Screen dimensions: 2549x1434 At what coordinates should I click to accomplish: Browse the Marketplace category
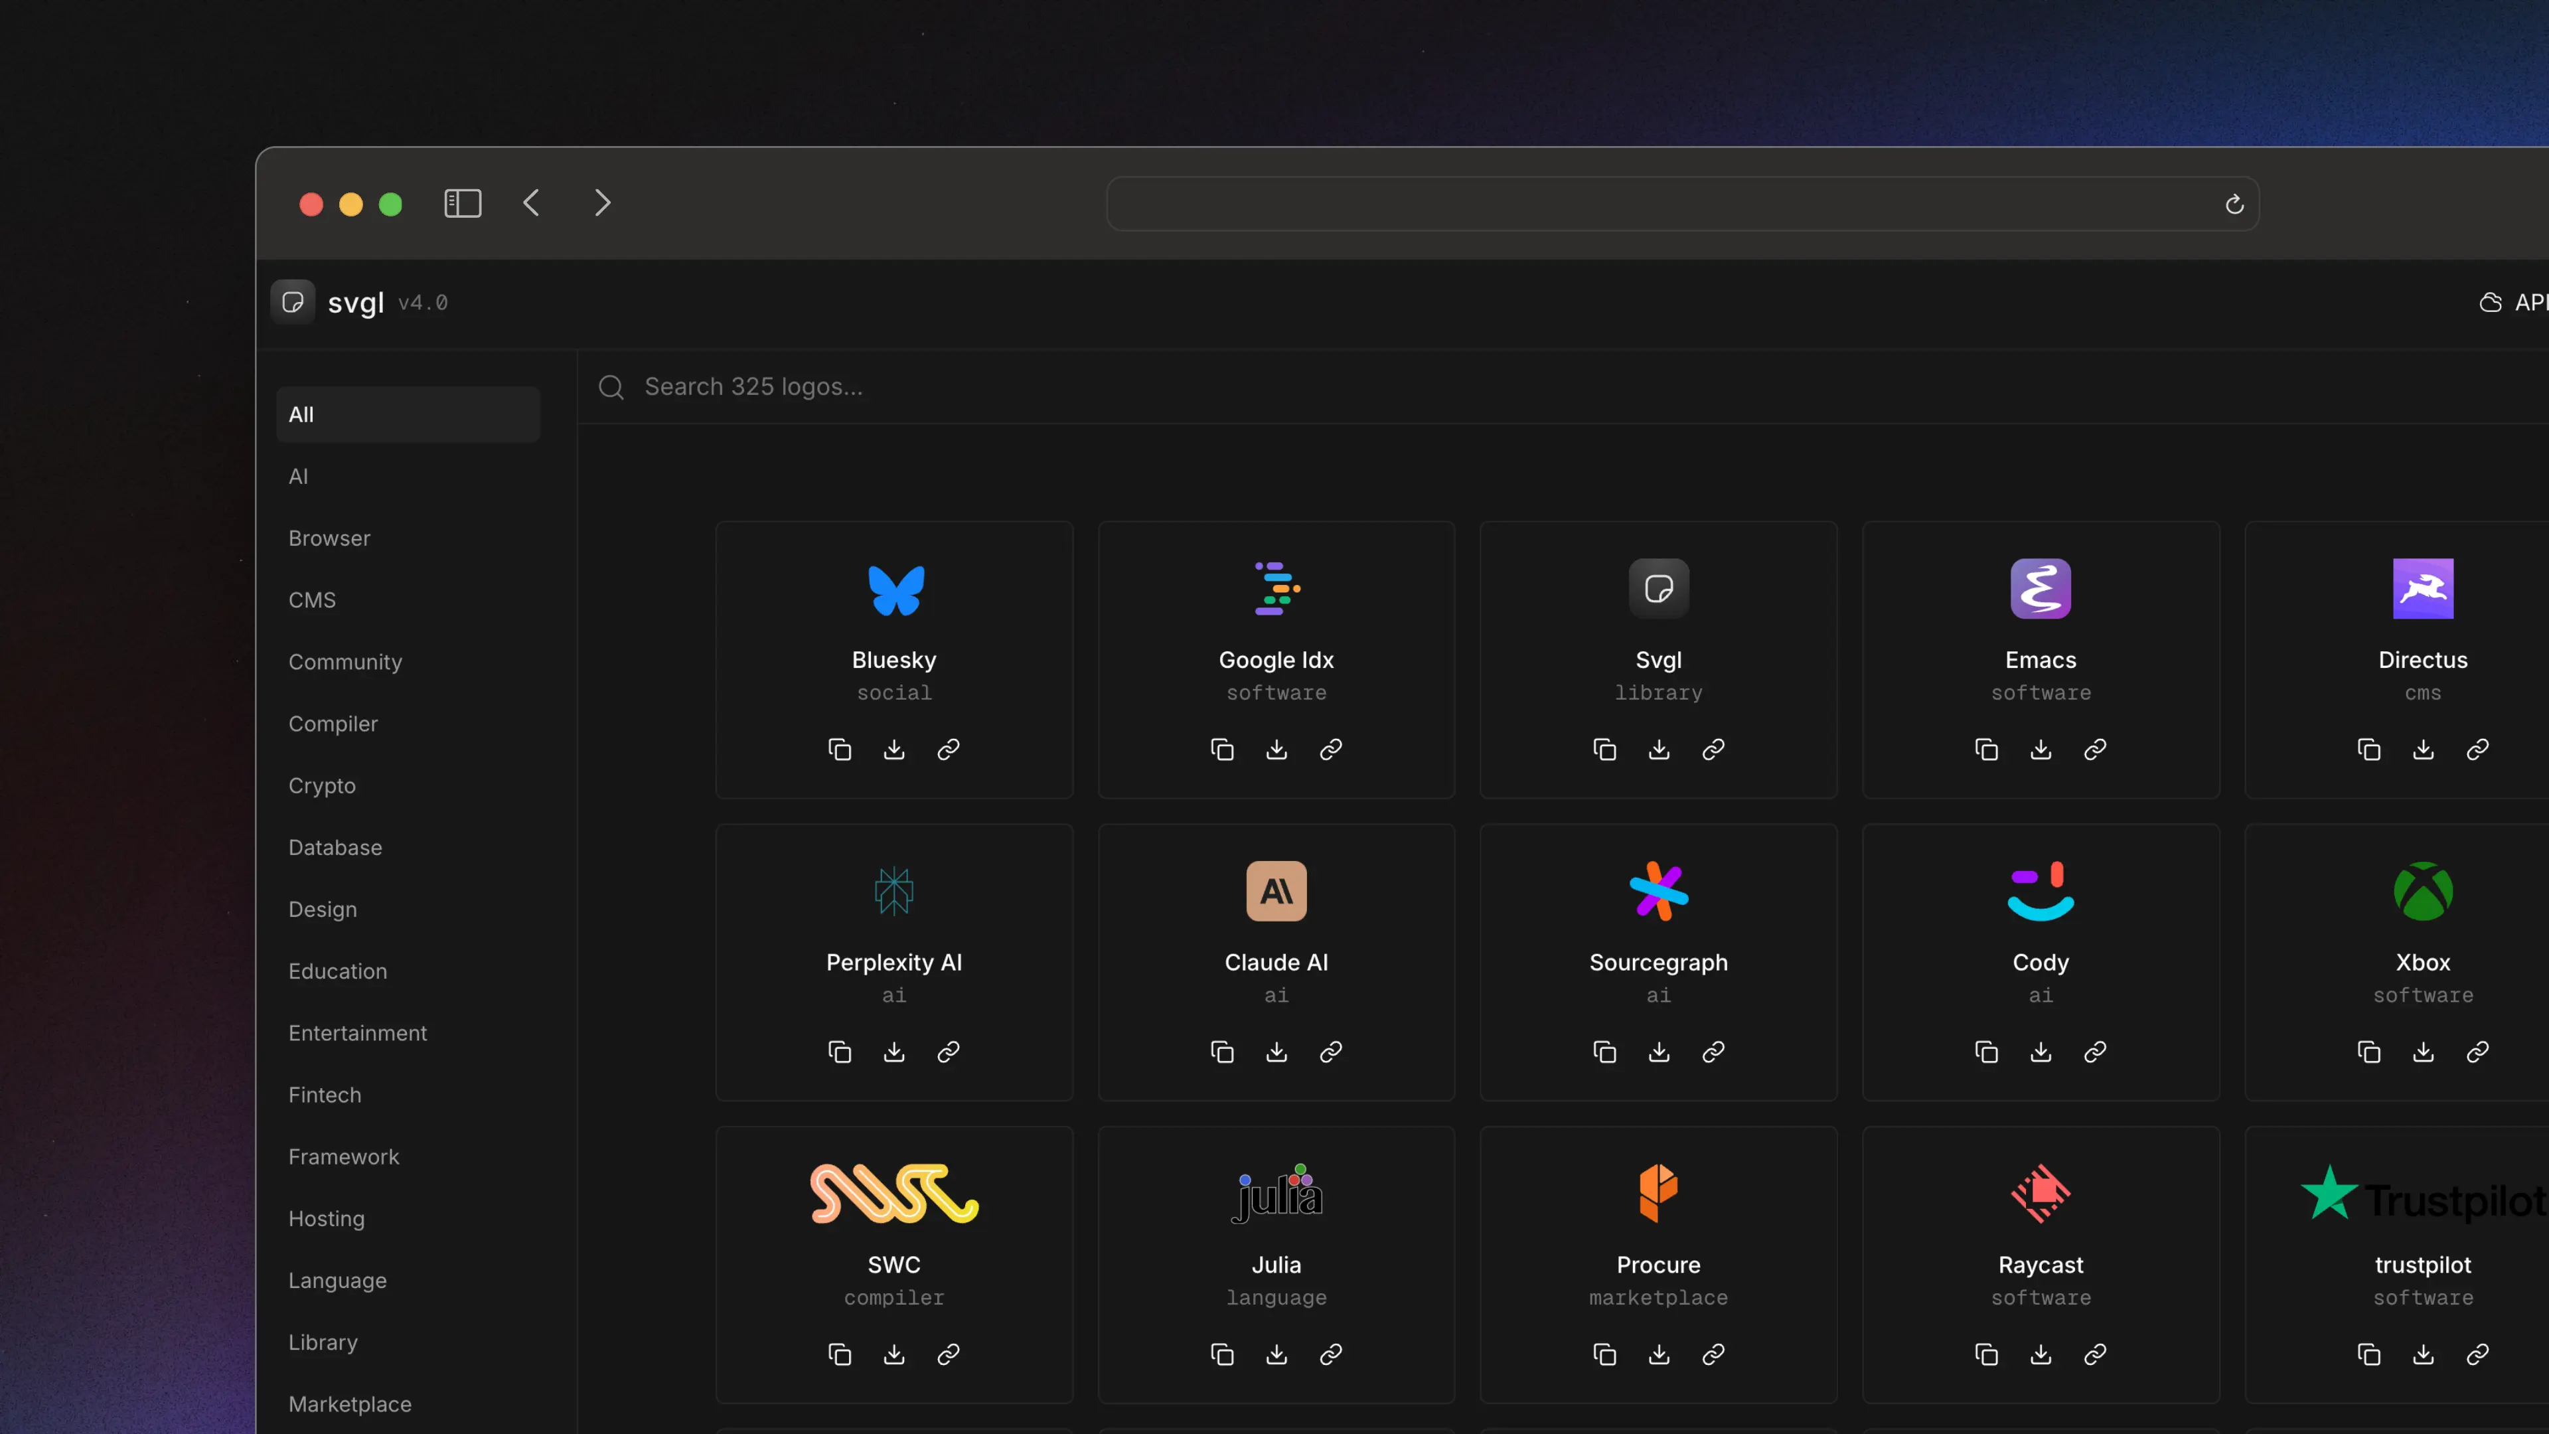click(x=349, y=1403)
